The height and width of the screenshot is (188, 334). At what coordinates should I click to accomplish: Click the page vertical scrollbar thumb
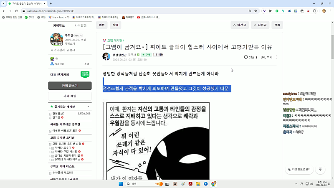[332, 47]
